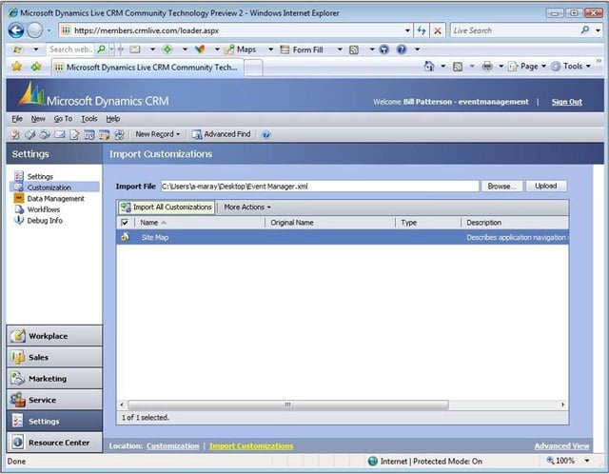Click the Live Search magnifier icon

pos(585,30)
